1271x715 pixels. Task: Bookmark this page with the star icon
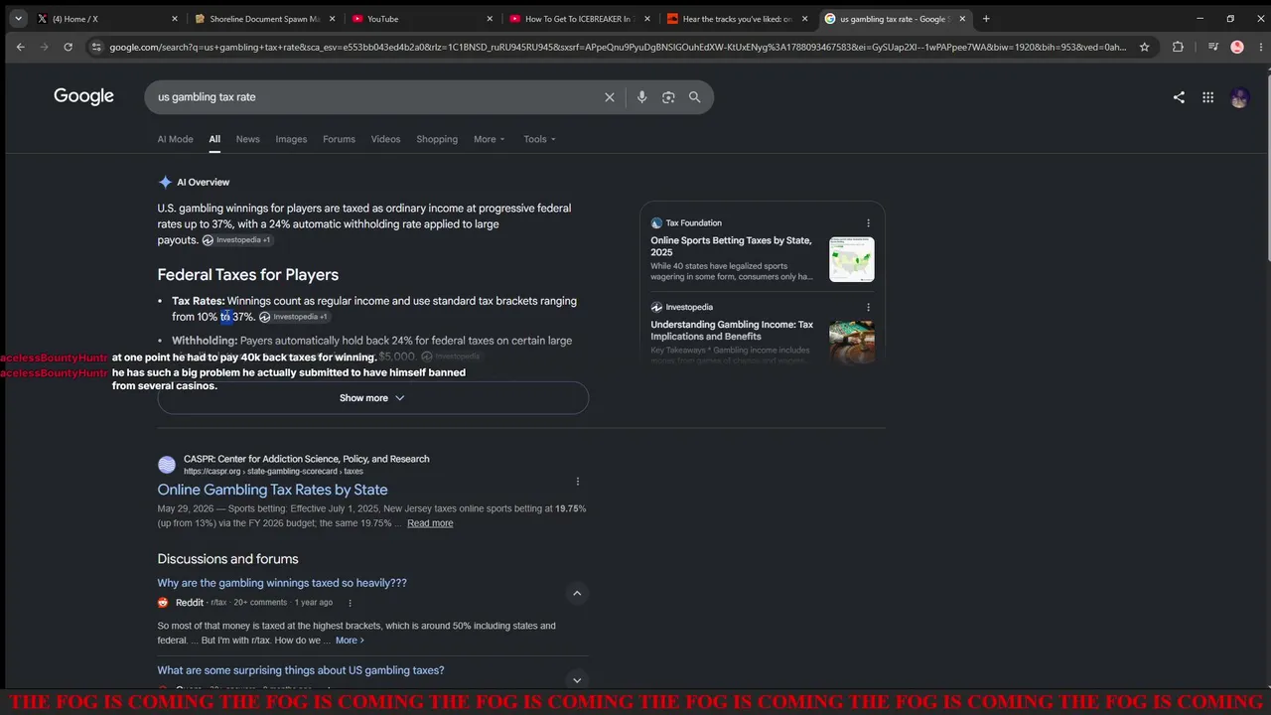(x=1144, y=47)
